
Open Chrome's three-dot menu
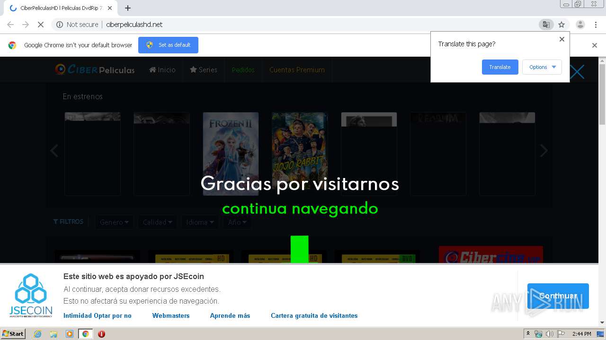coord(596,25)
